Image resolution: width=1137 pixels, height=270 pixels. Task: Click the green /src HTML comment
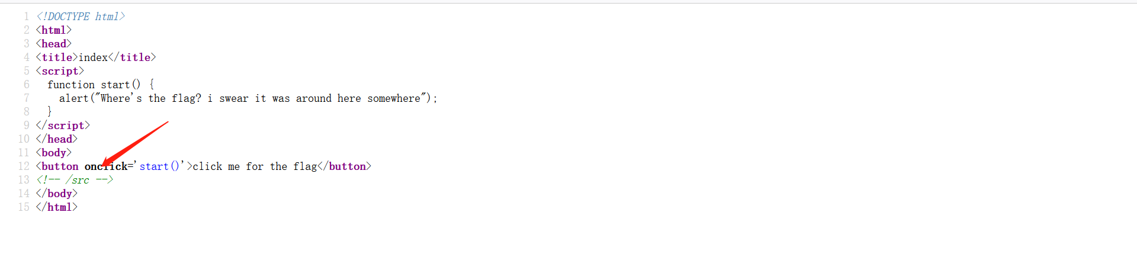pyautogui.click(x=75, y=179)
